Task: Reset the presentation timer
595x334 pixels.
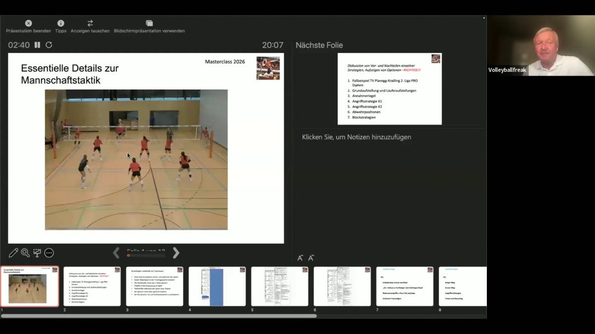Action: [x=49, y=45]
